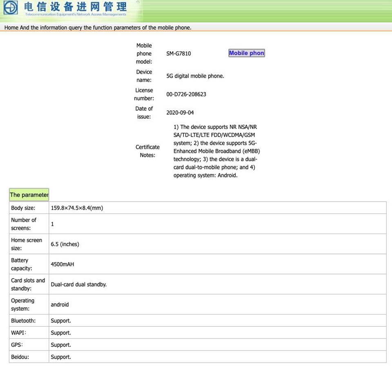Select the 'The parameter' tab
Image resolution: width=392 pixels, height=366 pixels.
tap(29, 195)
